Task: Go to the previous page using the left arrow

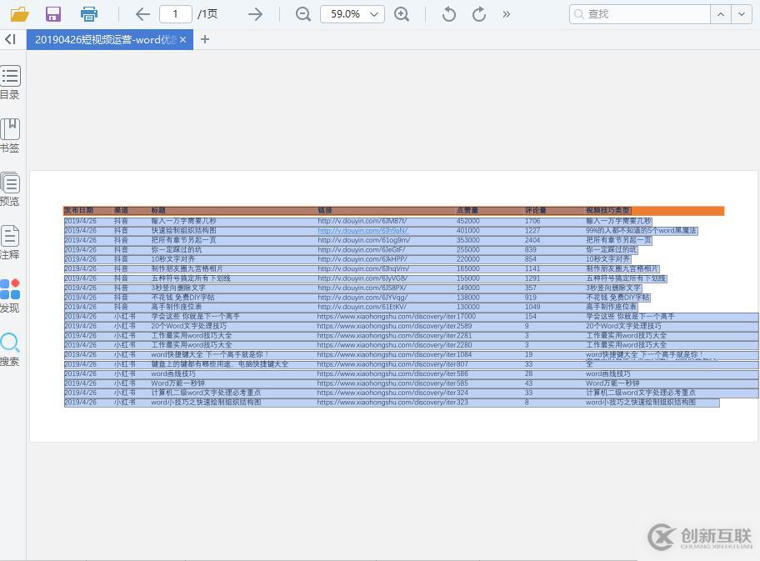Action: [x=142, y=14]
